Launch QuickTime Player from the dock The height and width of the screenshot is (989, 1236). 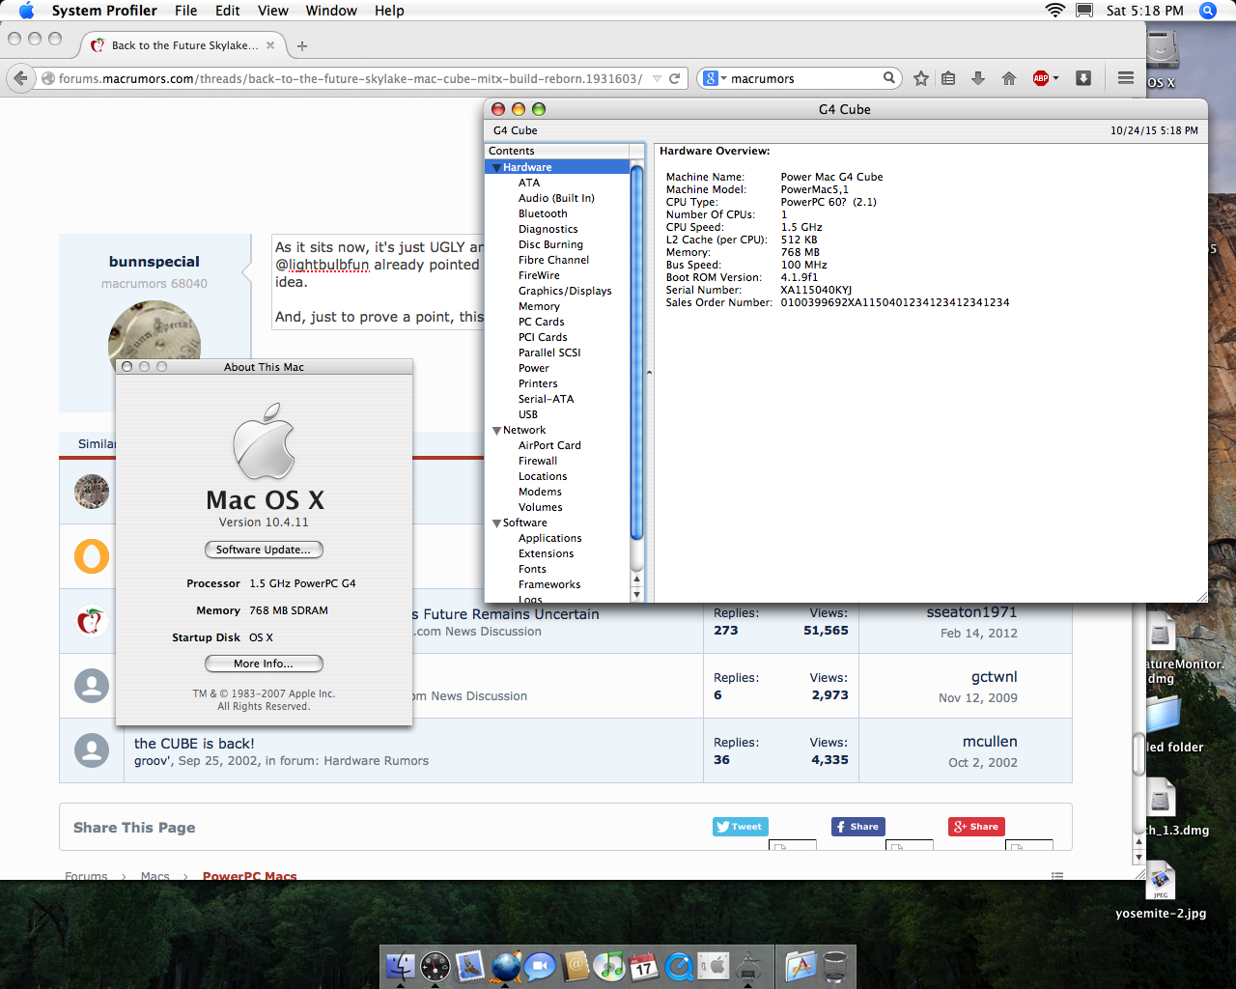(679, 966)
